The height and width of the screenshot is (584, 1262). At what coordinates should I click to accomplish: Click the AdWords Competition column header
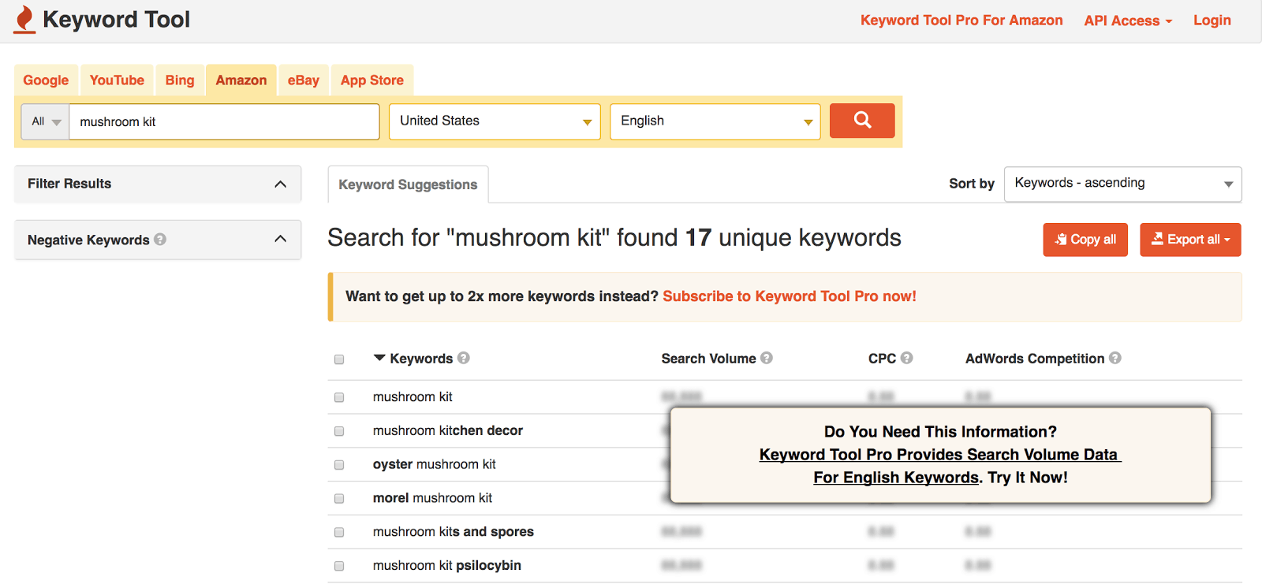[1035, 359]
